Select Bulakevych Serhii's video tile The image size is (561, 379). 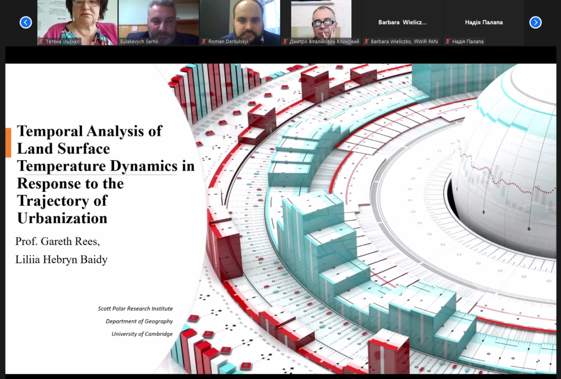point(158,21)
